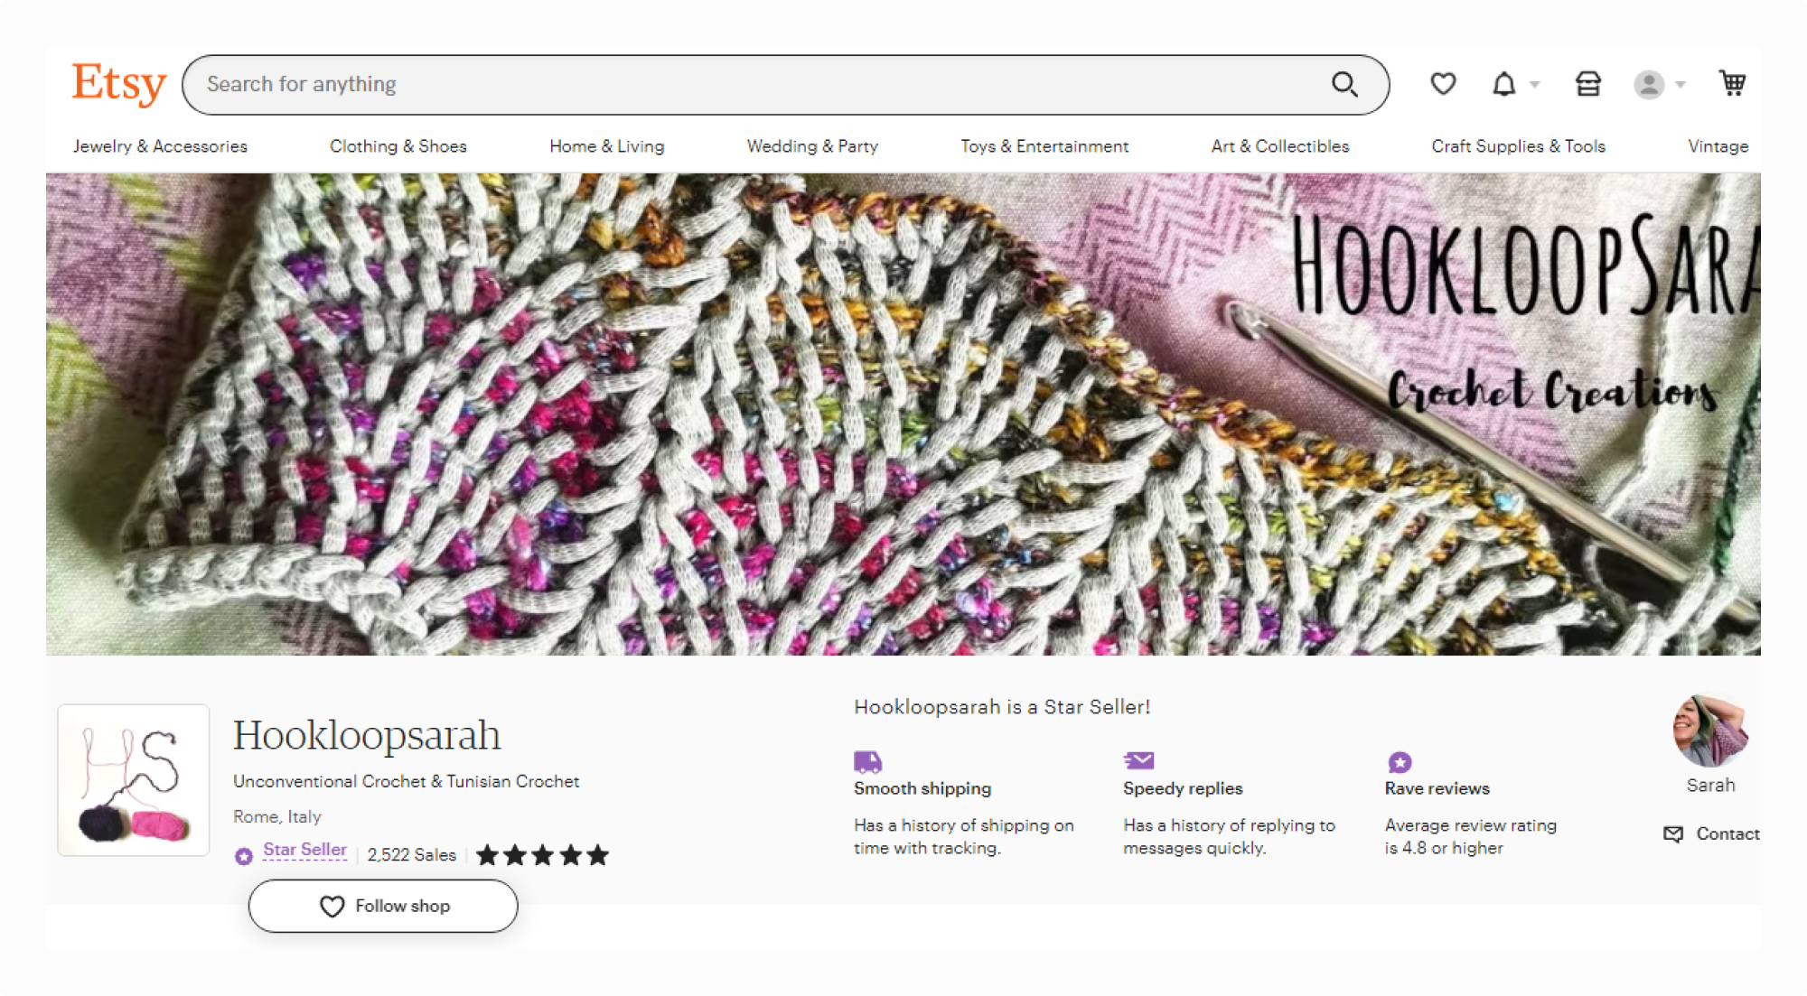1807x996 pixels.
Task: Open Favorites heart icon
Action: pos(1443,84)
